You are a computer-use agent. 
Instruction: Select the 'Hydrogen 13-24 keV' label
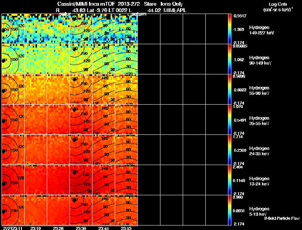[x=259, y=181]
